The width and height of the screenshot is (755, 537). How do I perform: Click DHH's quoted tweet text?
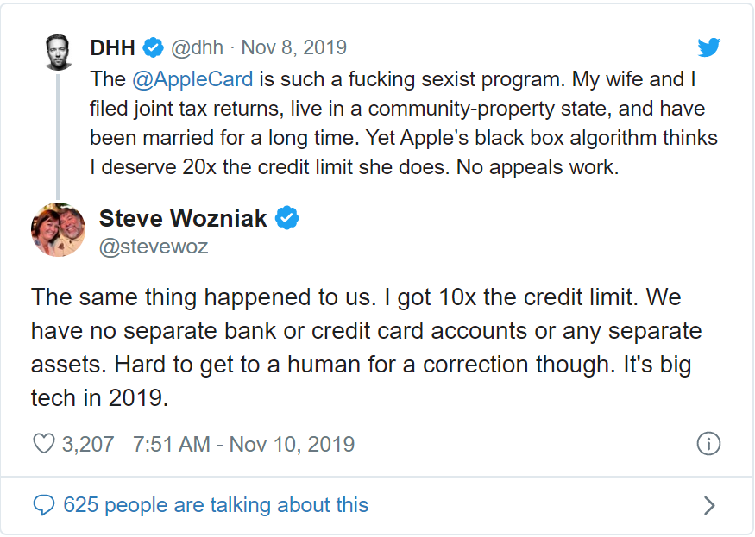[404, 122]
